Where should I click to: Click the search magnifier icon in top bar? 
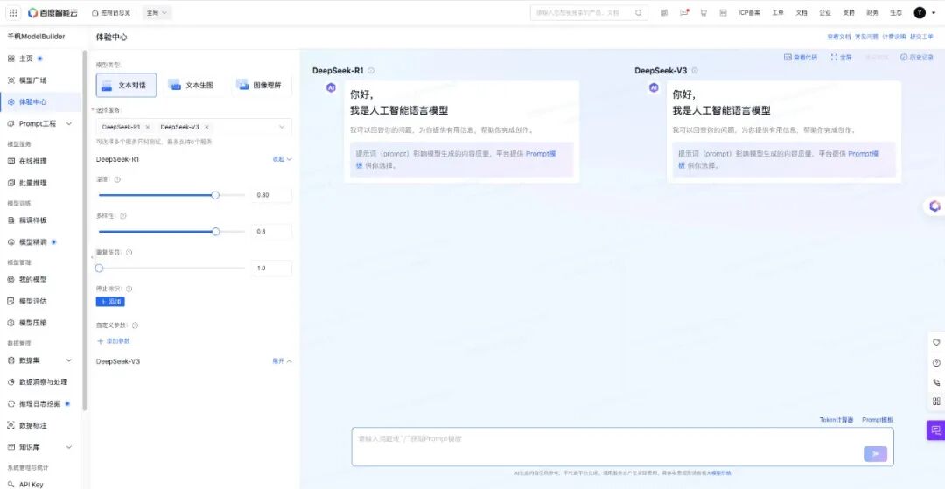[x=638, y=12]
